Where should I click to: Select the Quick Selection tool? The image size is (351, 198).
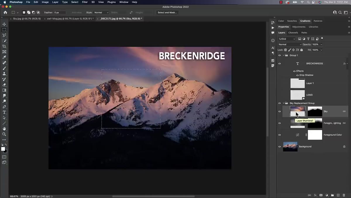pos(4,41)
